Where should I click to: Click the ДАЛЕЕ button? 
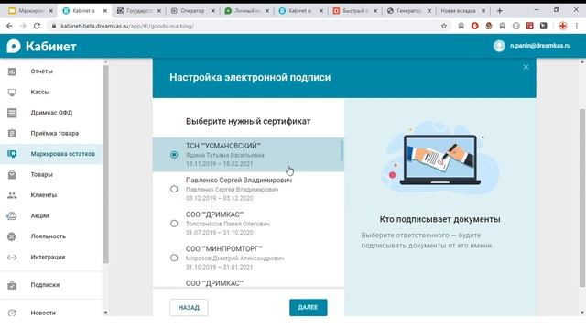click(x=308, y=308)
